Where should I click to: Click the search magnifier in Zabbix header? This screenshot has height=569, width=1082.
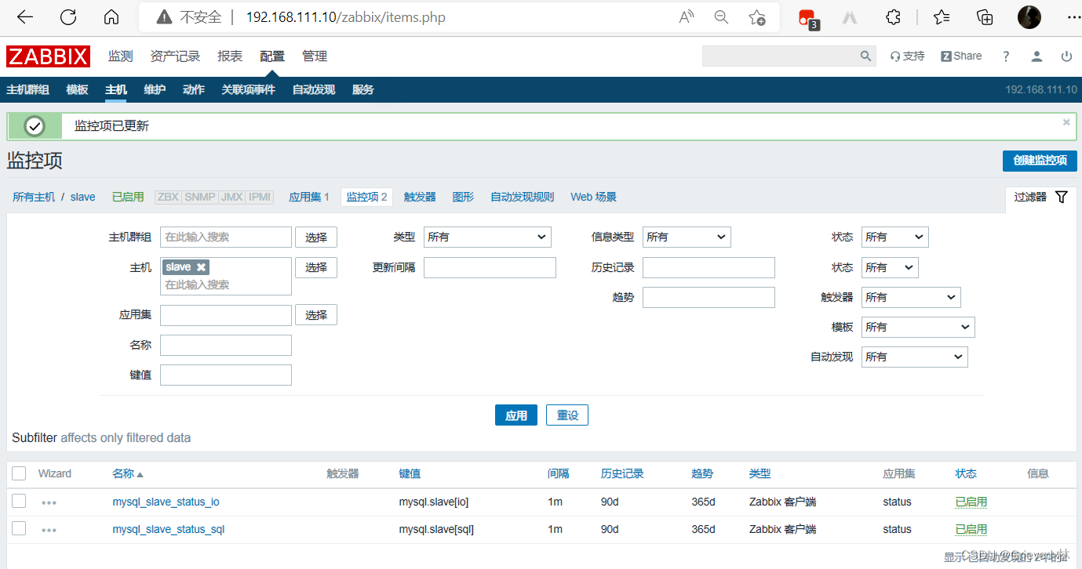865,56
